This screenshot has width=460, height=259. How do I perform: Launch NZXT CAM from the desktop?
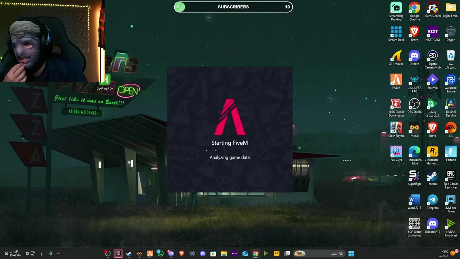(433, 33)
